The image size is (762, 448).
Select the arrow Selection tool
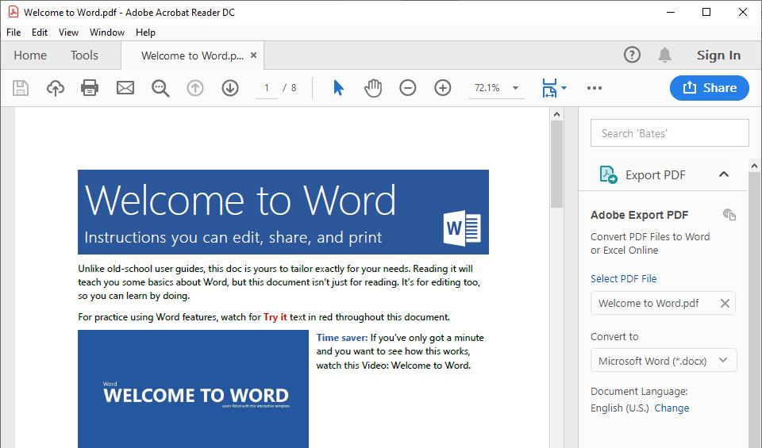[x=339, y=88]
